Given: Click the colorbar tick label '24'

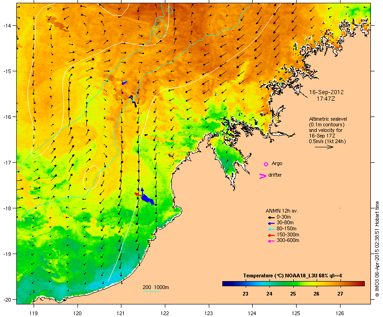Looking at the screenshot, I should pyautogui.click(x=269, y=294).
